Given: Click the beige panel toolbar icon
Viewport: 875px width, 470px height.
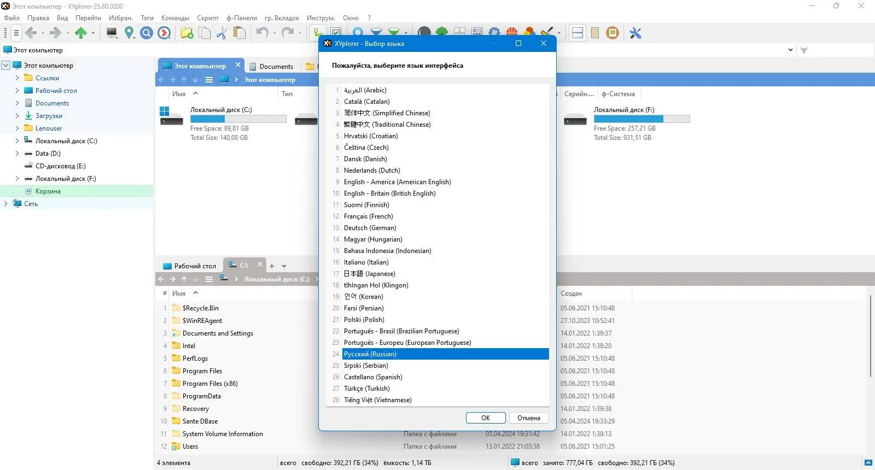Looking at the screenshot, I should click(x=595, y=33).
